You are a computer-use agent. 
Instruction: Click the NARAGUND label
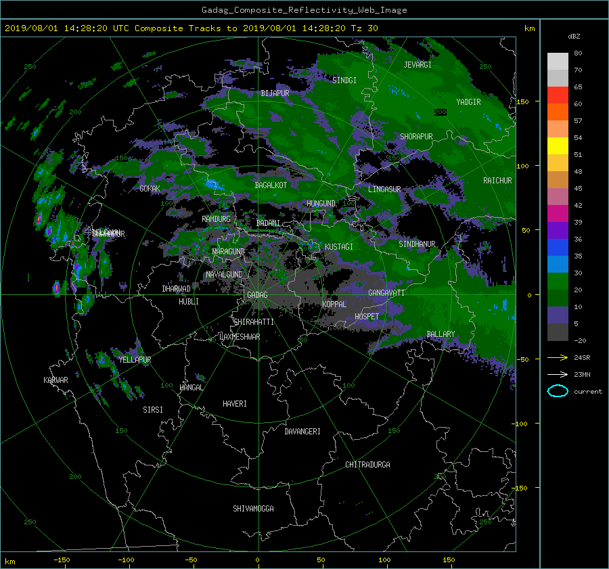(x=229, y=252)
